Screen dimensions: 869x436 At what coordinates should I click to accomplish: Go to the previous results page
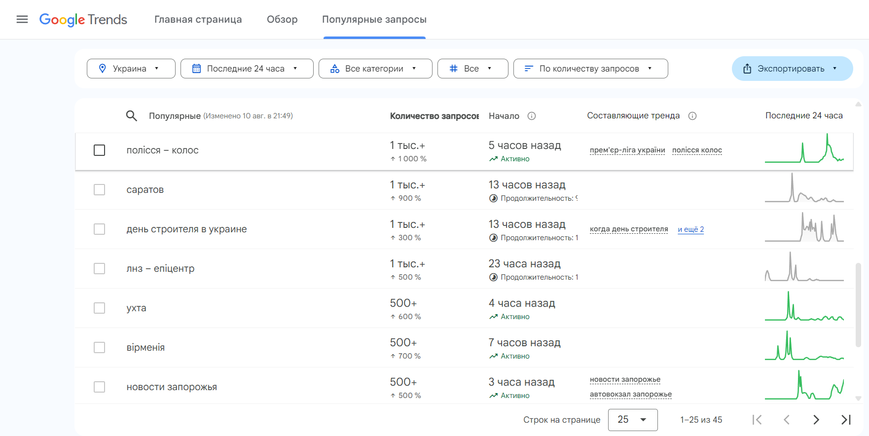pyautogui.click(x=787, y=420)
